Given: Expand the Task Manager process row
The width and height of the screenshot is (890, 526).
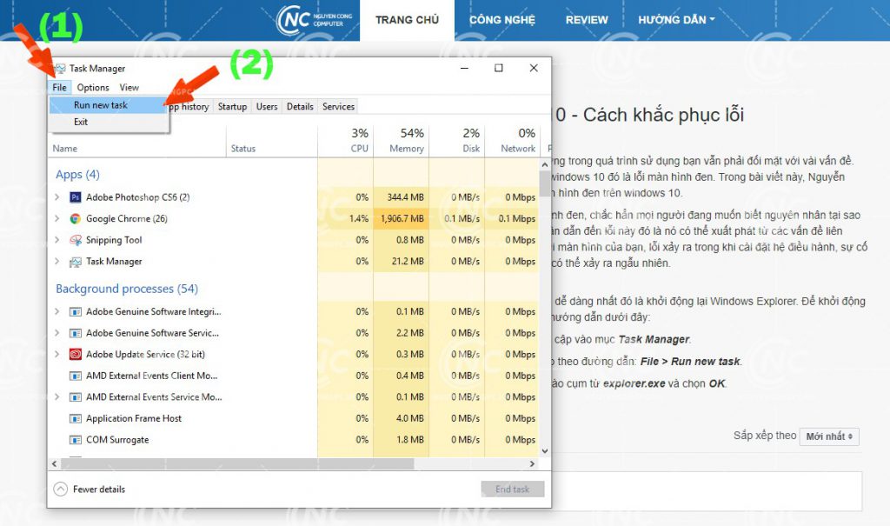Looking at the screenshot, I should pyautogui.click(x=56, y=262).
